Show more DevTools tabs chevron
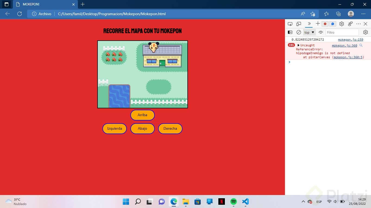371x208 pixels. 309,24
